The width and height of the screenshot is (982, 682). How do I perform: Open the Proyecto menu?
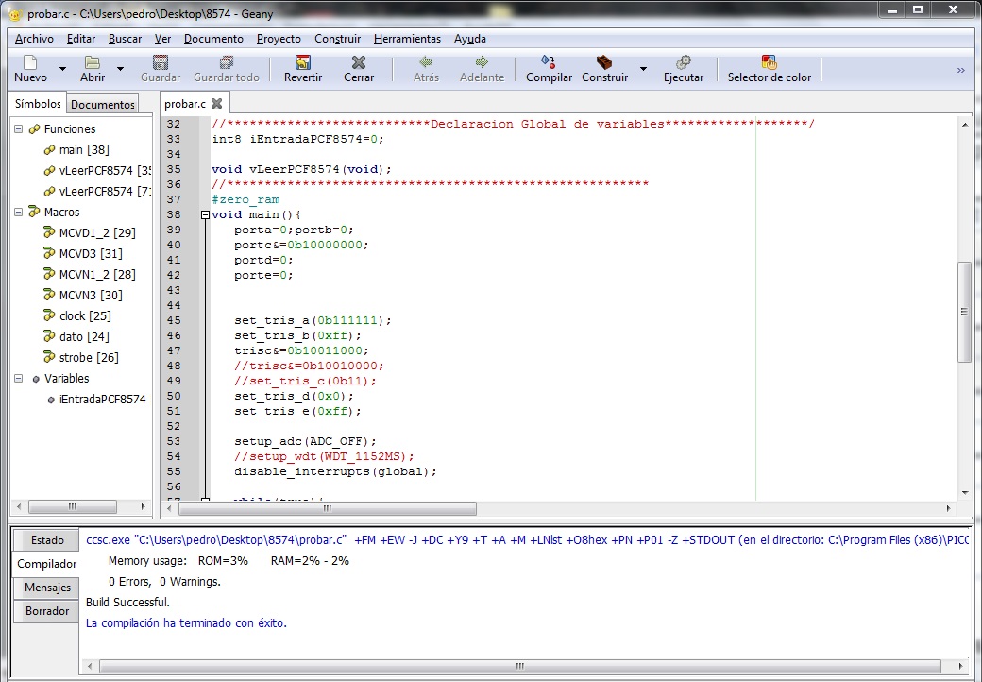pyautogui.click(x=279, y=38)
